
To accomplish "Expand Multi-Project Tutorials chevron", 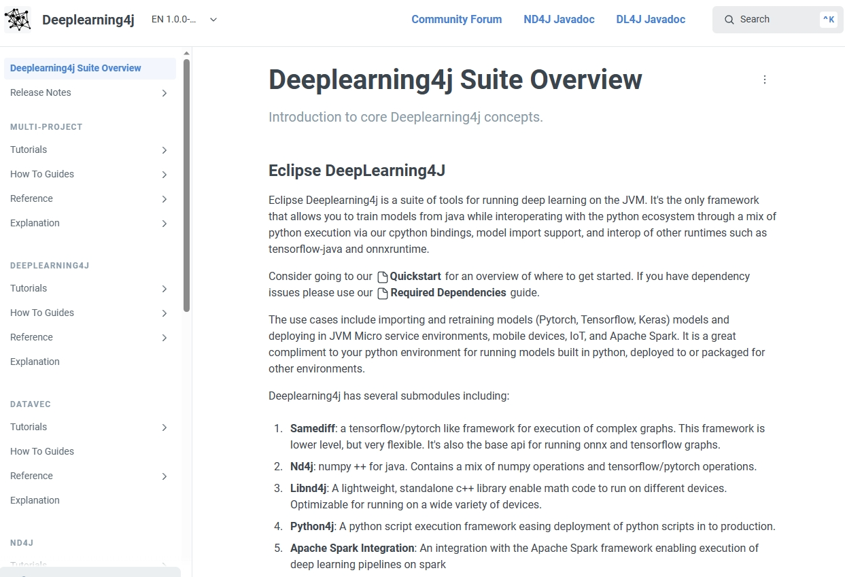I will pos(164,150).
